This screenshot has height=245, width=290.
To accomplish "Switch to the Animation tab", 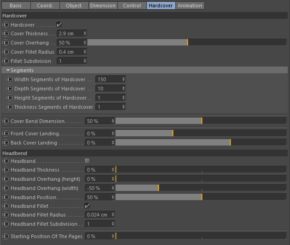I will point(190,6).
